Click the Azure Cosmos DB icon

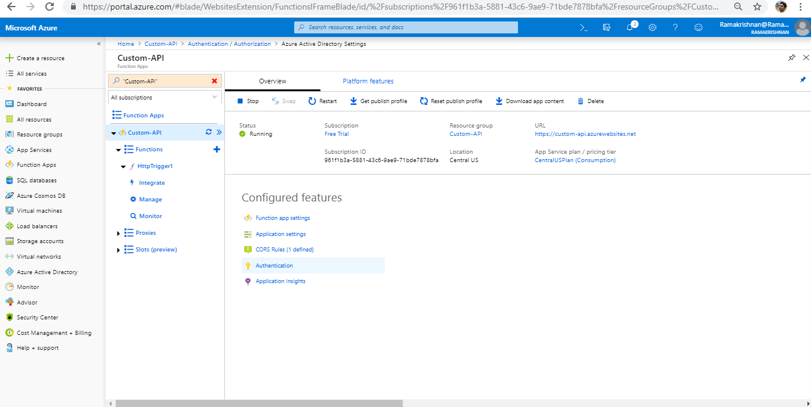[10, 195]
